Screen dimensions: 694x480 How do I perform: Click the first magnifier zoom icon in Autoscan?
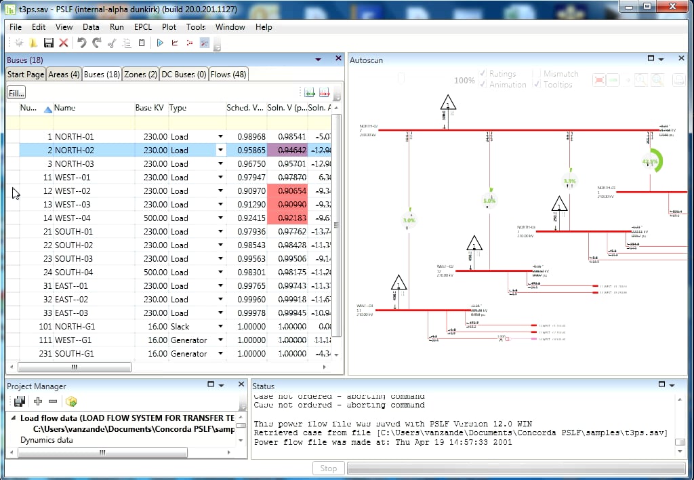click(x=640, y=80)
